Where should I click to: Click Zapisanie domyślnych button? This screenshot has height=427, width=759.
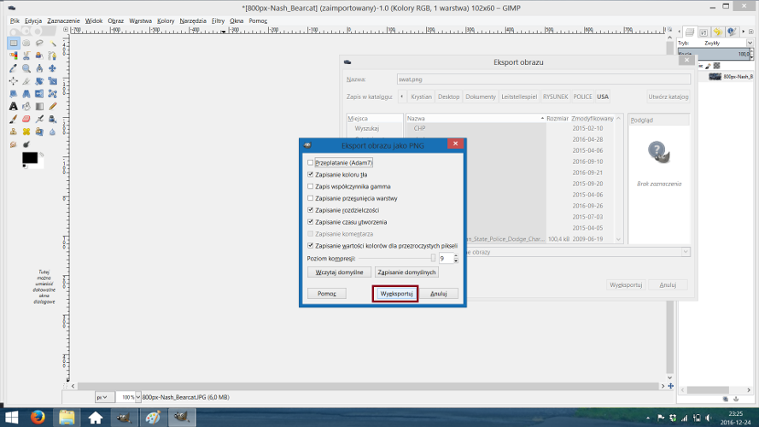(406, 272)
